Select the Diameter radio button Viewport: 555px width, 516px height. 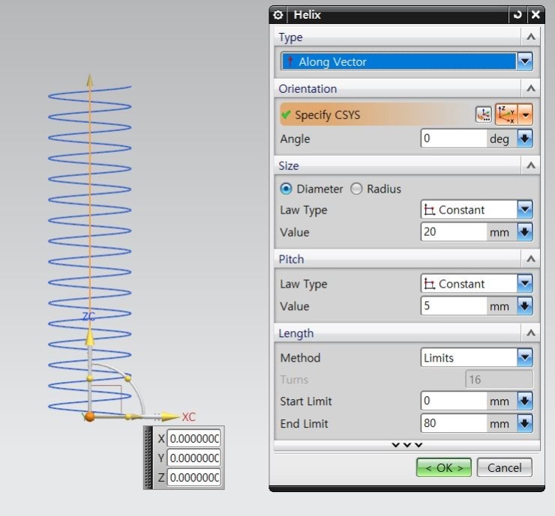click(286, 189)
